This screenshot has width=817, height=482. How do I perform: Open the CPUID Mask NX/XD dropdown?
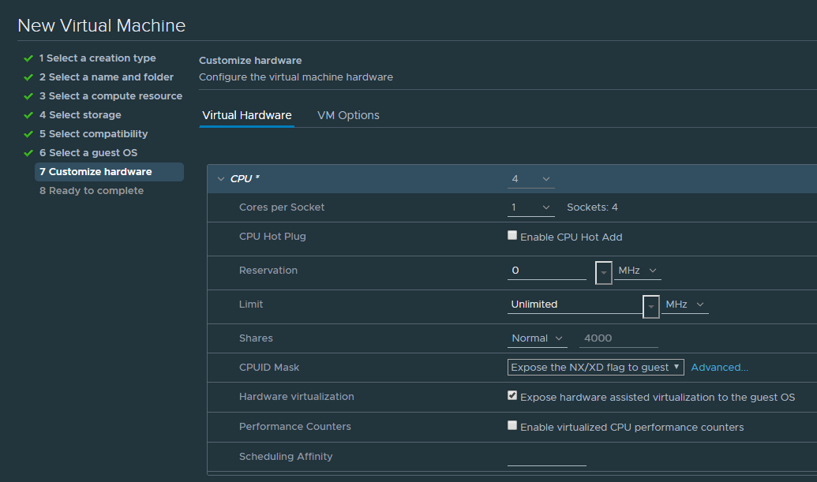click(595, 368)
